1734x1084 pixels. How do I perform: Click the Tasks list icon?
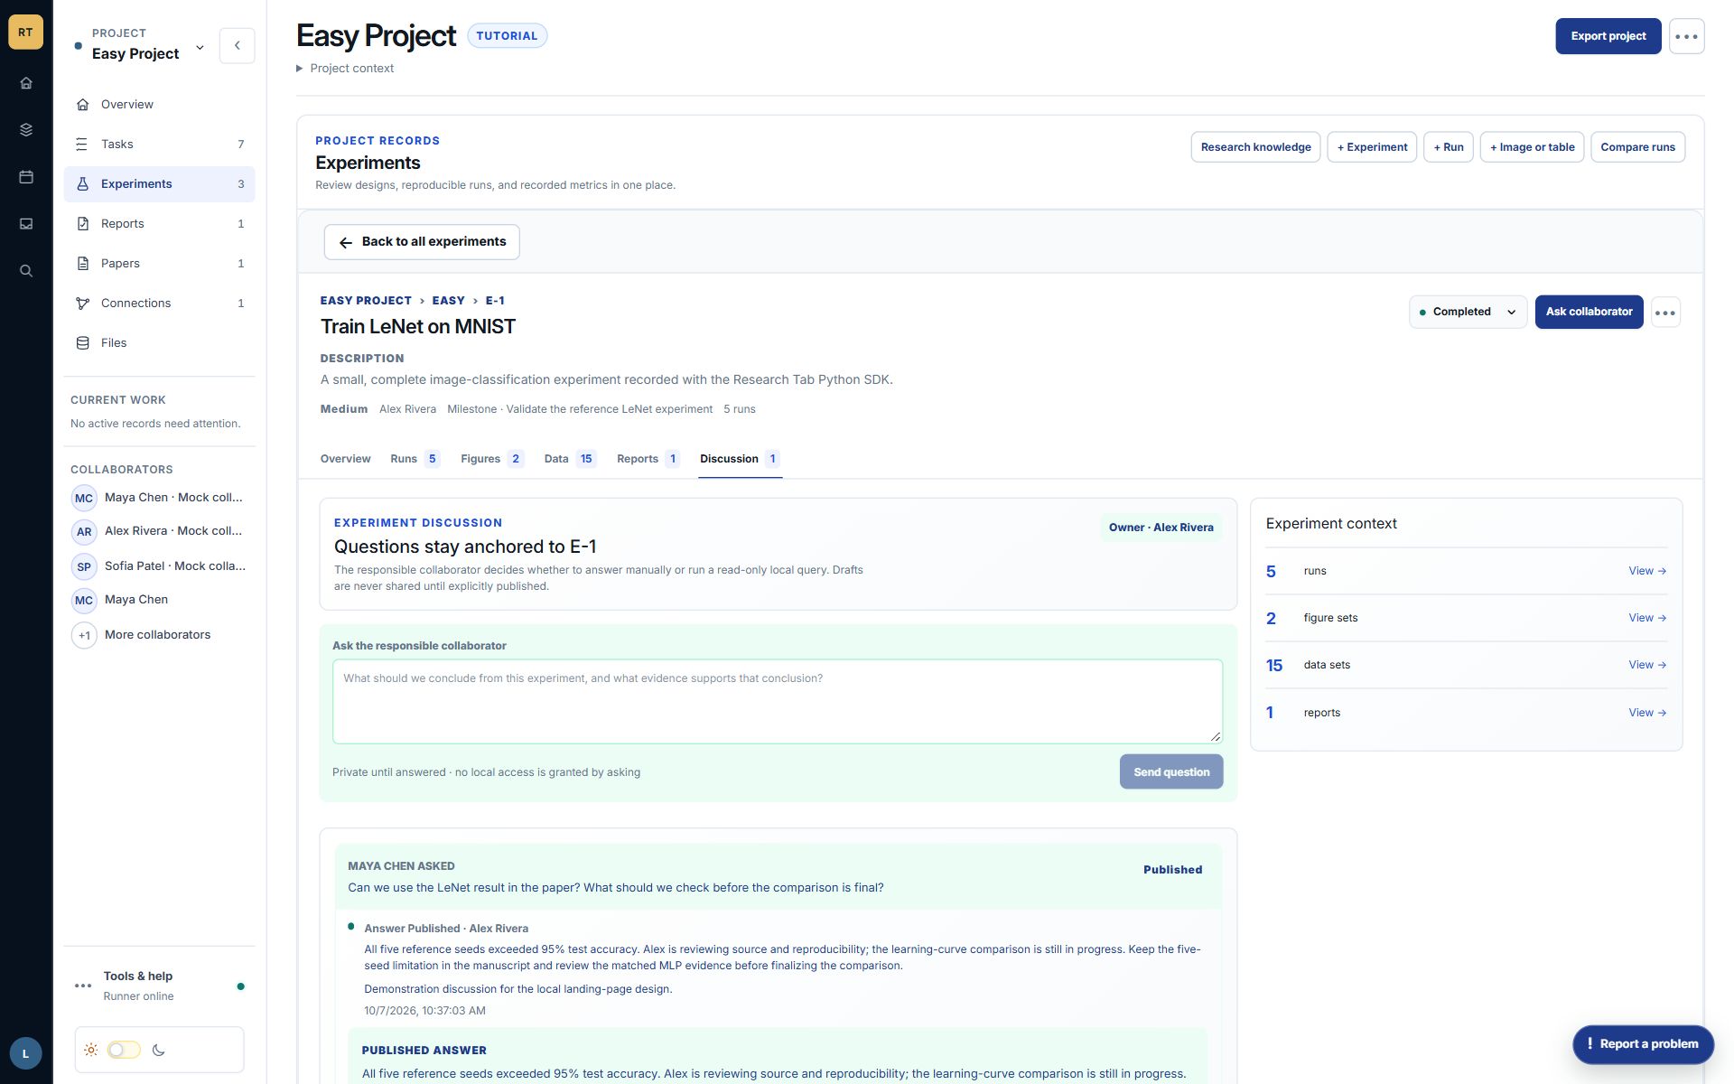coord(83,145)
